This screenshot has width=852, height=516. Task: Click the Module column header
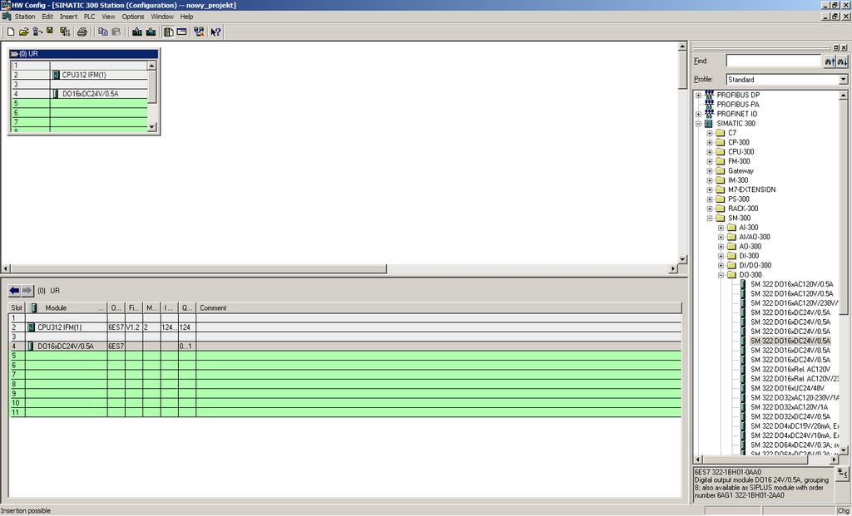(67, 308)
